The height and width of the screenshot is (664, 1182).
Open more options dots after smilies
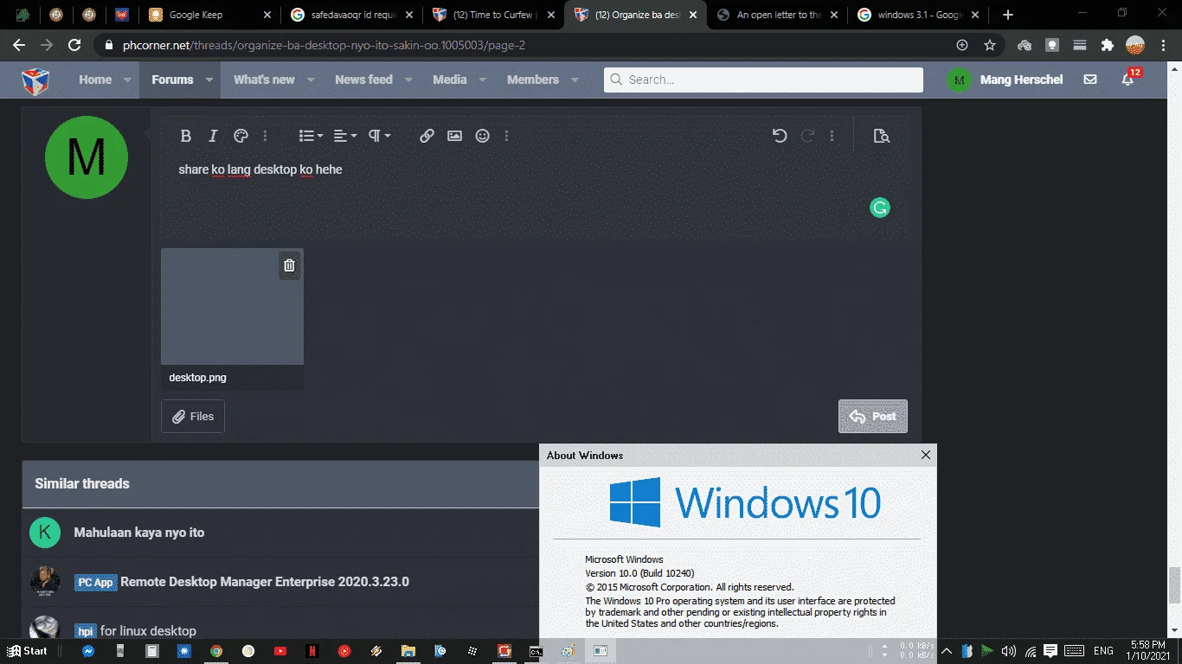507,136
